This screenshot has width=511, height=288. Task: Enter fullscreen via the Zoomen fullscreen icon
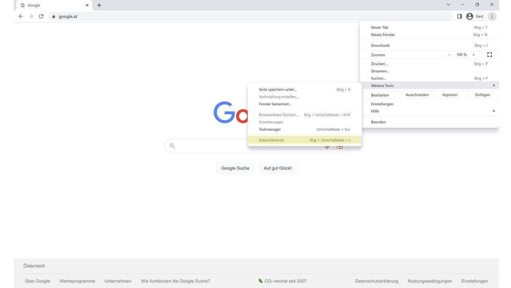[x=489, y=55]
